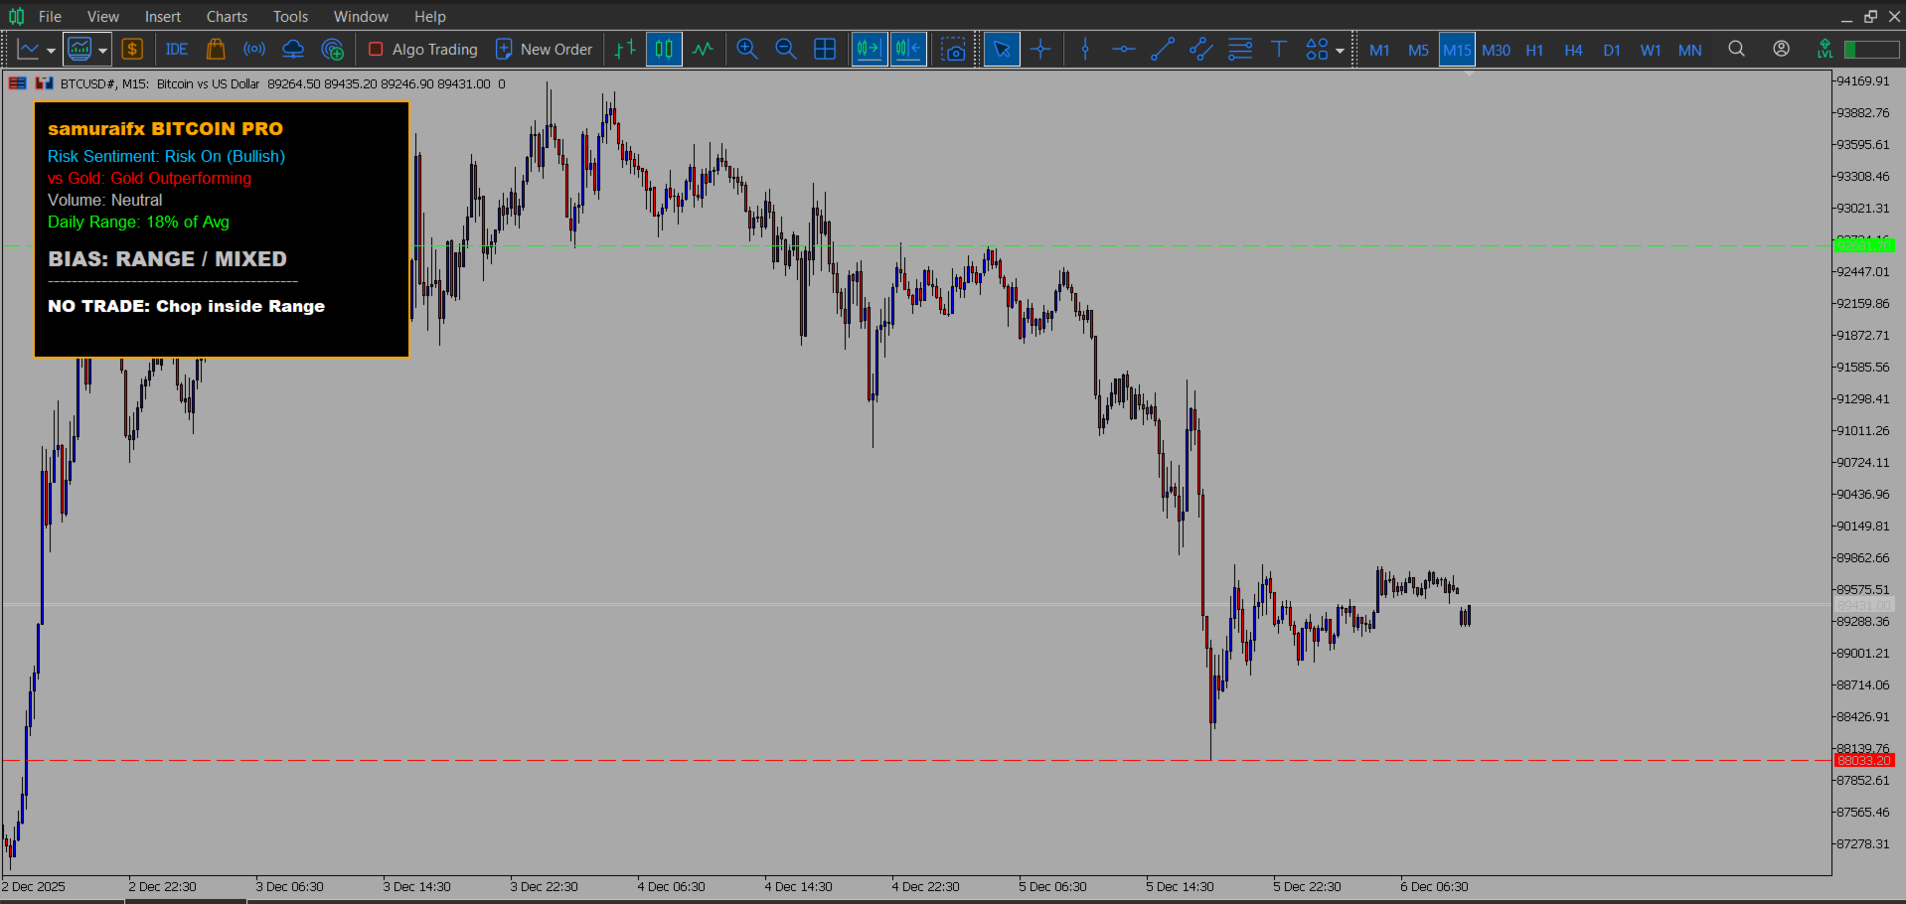Image resolution: width=1906 pixels, height=904 pixels.
Task: Open the chart templates icon
Action: pyautogui.click(x=79, y=49)
